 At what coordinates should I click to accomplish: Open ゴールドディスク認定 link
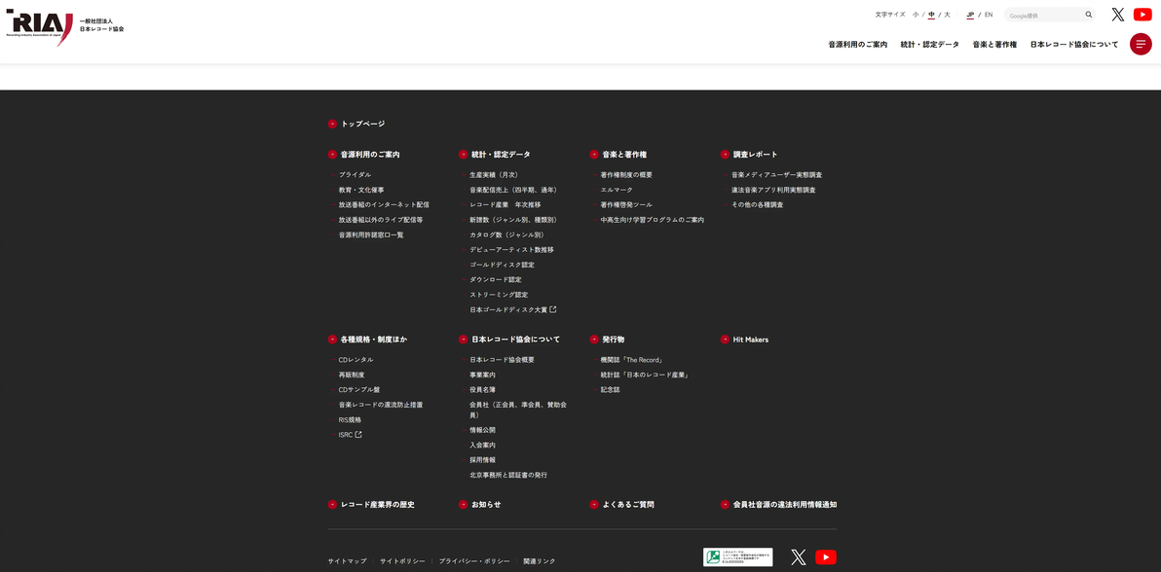[502, 265]
